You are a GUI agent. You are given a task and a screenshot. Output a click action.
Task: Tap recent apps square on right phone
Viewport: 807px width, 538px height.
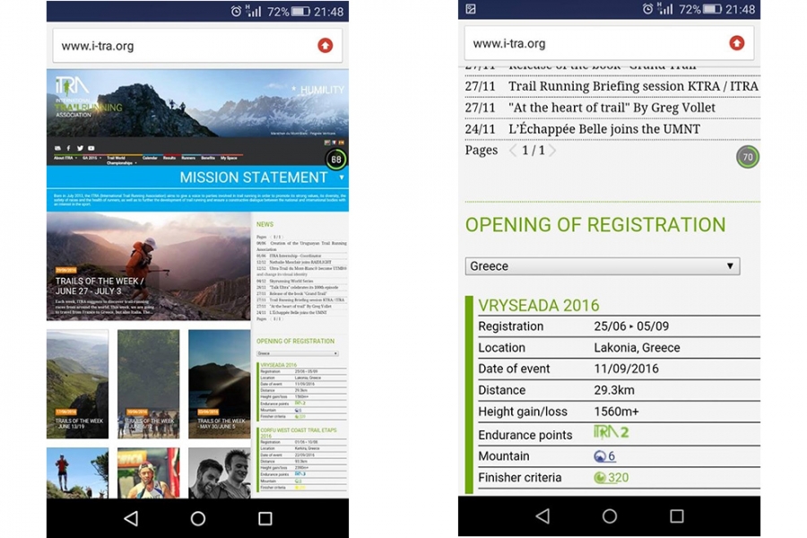click(x=676, y=516)
